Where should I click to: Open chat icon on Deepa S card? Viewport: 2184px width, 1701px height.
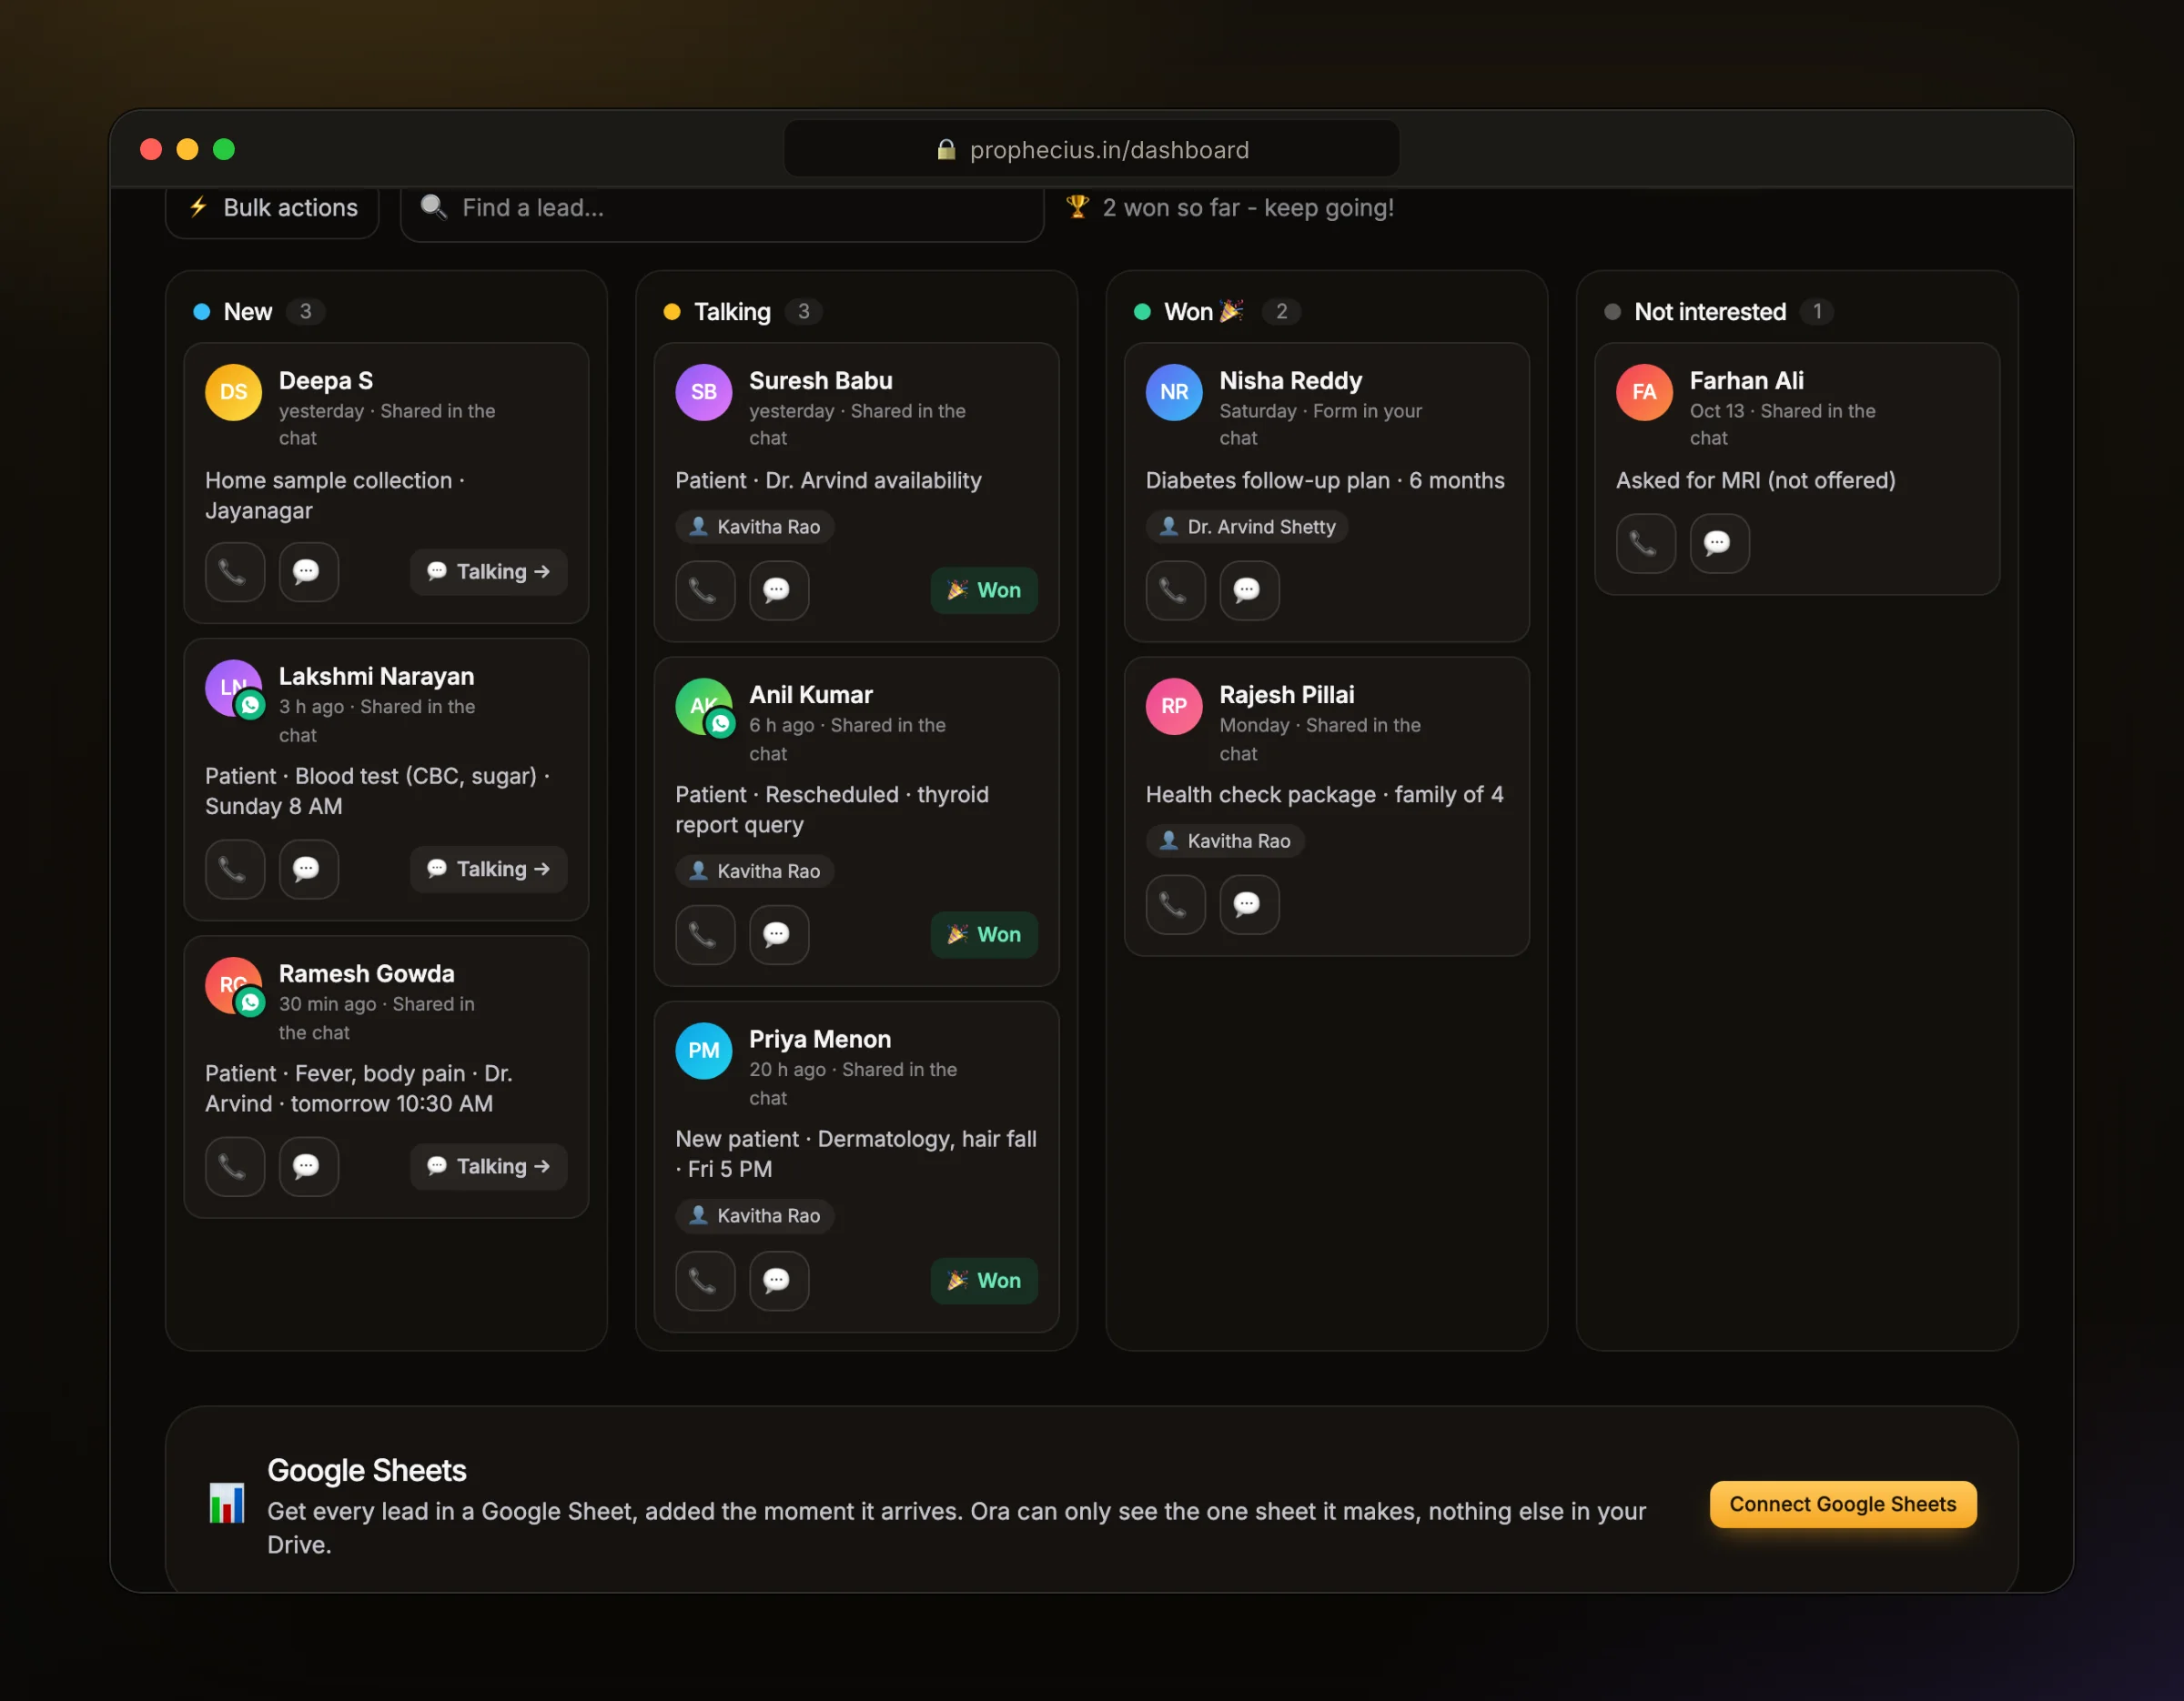click(x=308, y=571)
